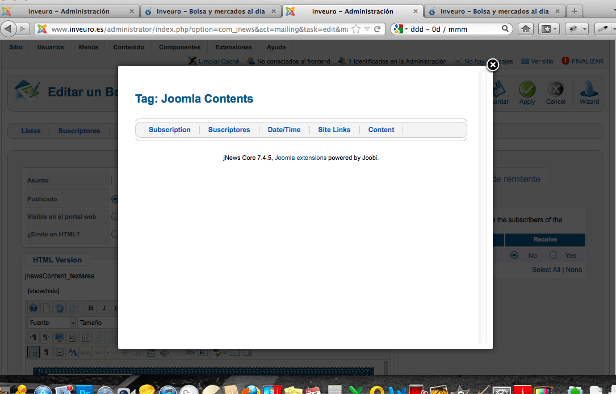Toggle italic formatting in editor
This screenshot has width=616, height=394.
click(x=104, y=308)
